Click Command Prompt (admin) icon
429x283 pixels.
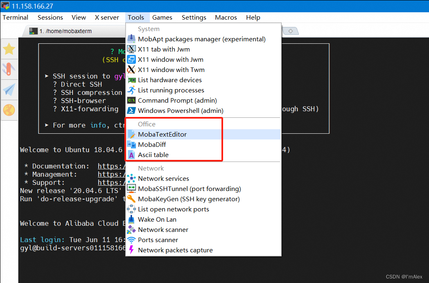pos(131,100)
